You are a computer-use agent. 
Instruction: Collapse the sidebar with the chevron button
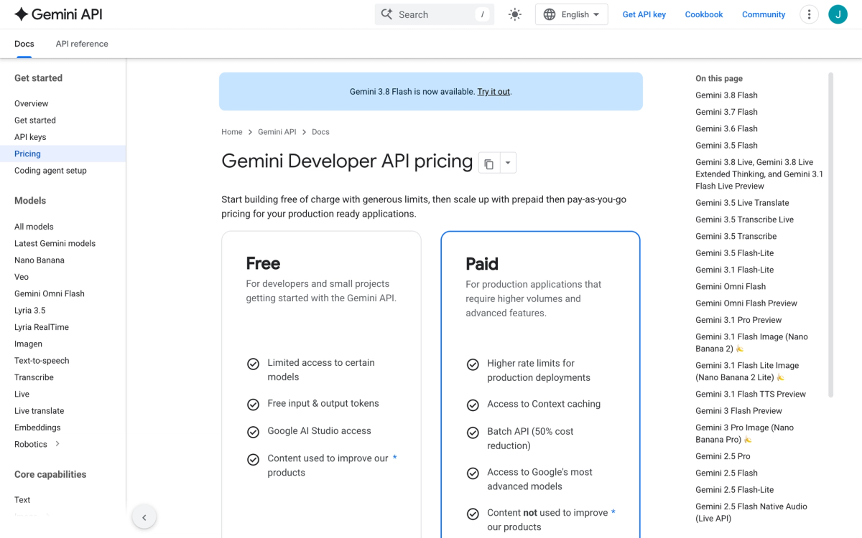[x=144, y=517]
